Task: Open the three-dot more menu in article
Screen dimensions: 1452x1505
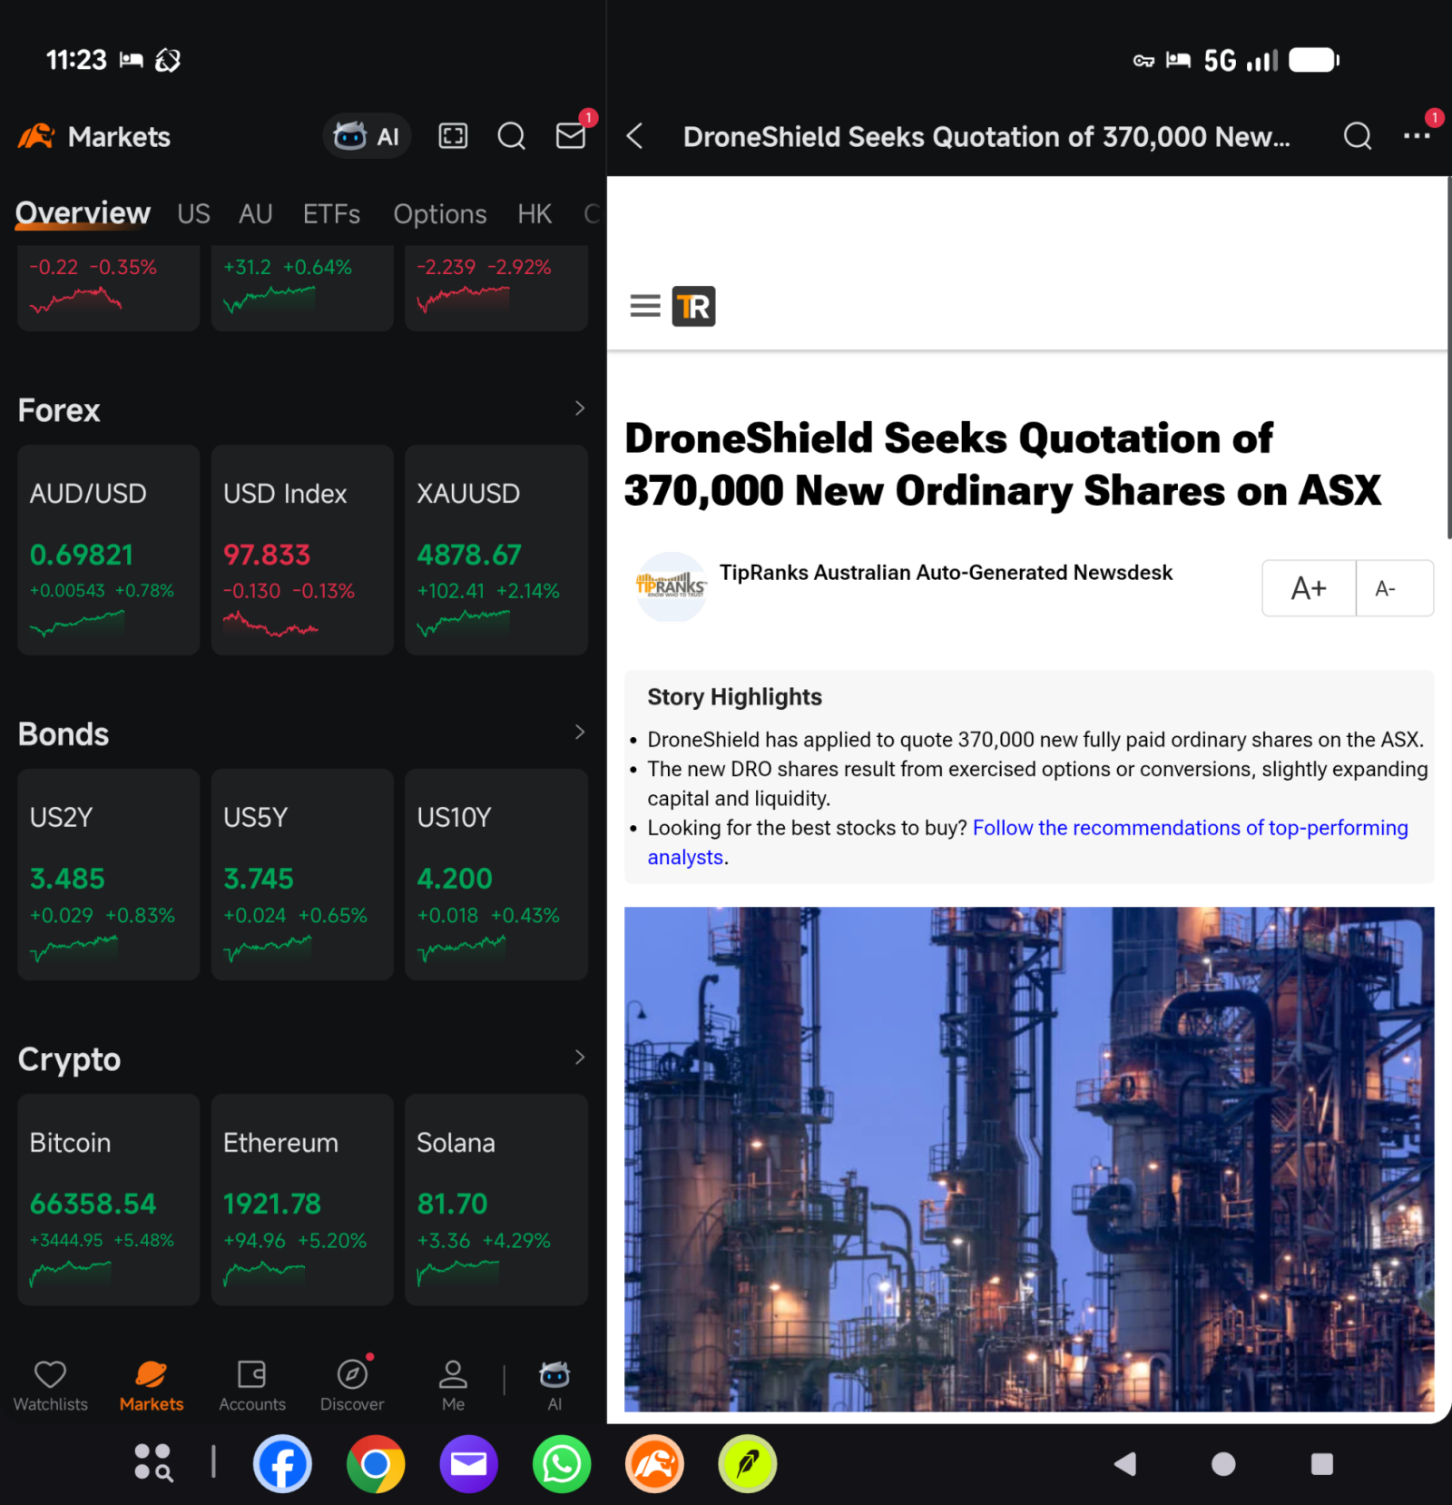Action: (1418, 134)
